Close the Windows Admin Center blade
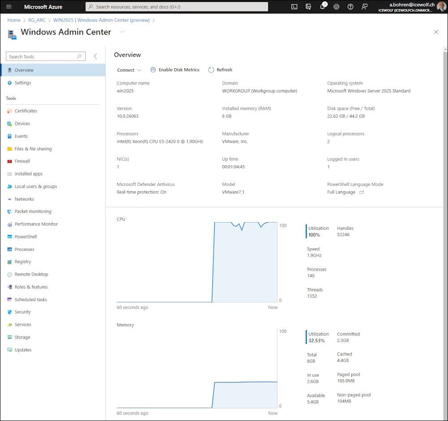The image size is (448, 421). click(436, 32)
